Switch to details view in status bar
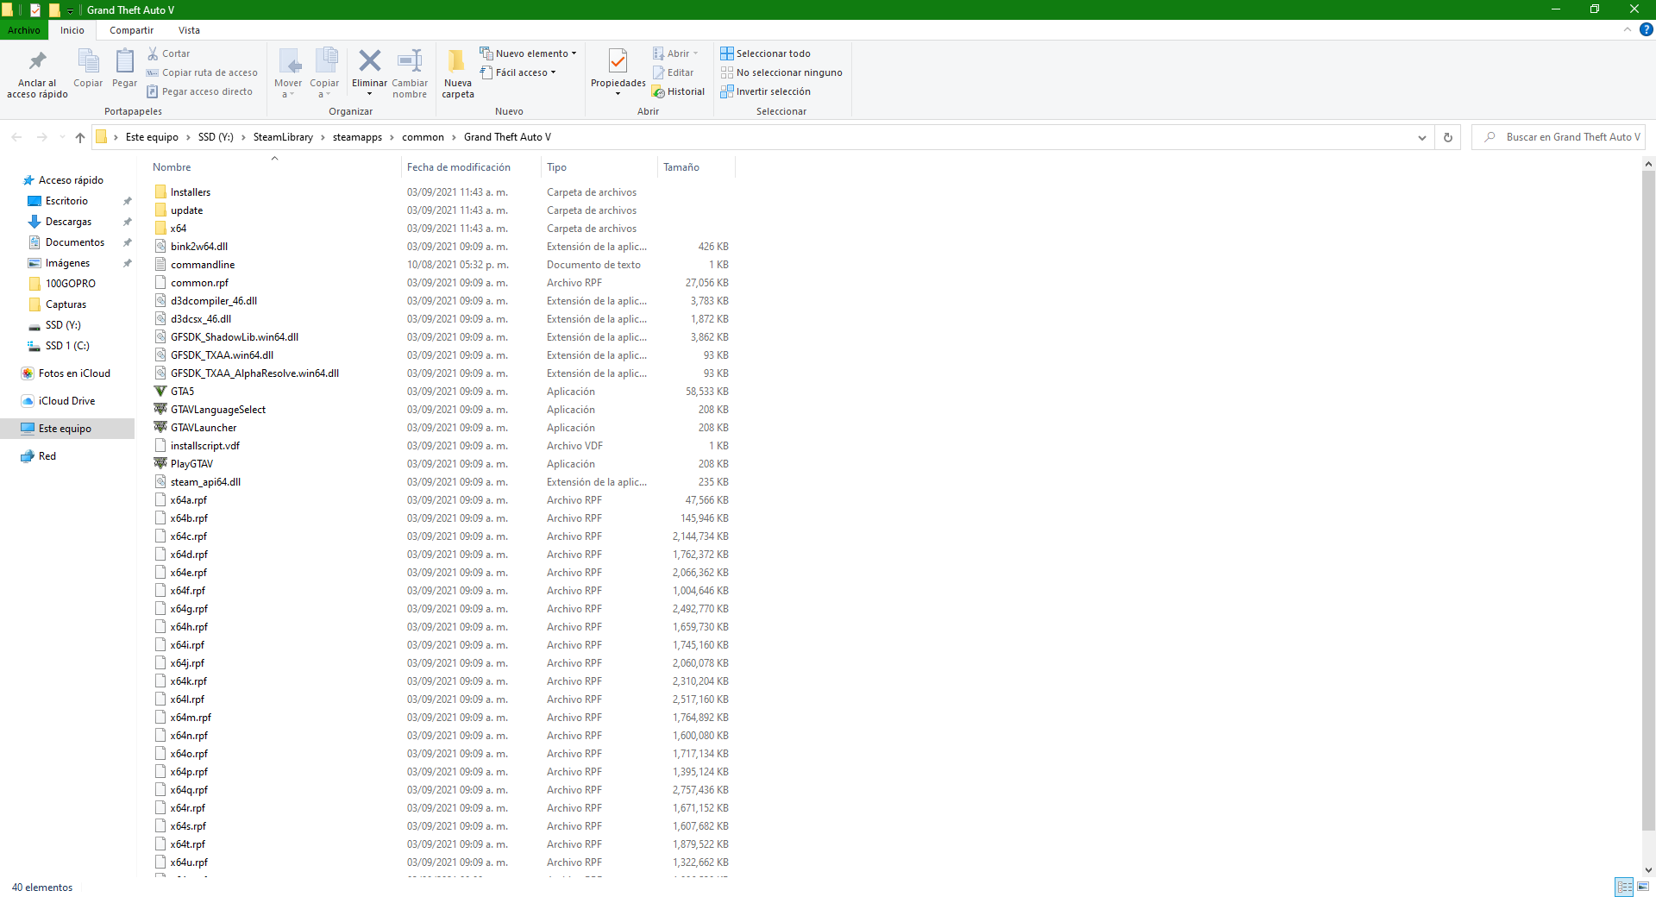The width and height of the screenshot is (1656, 897). tap(1624, 887)
